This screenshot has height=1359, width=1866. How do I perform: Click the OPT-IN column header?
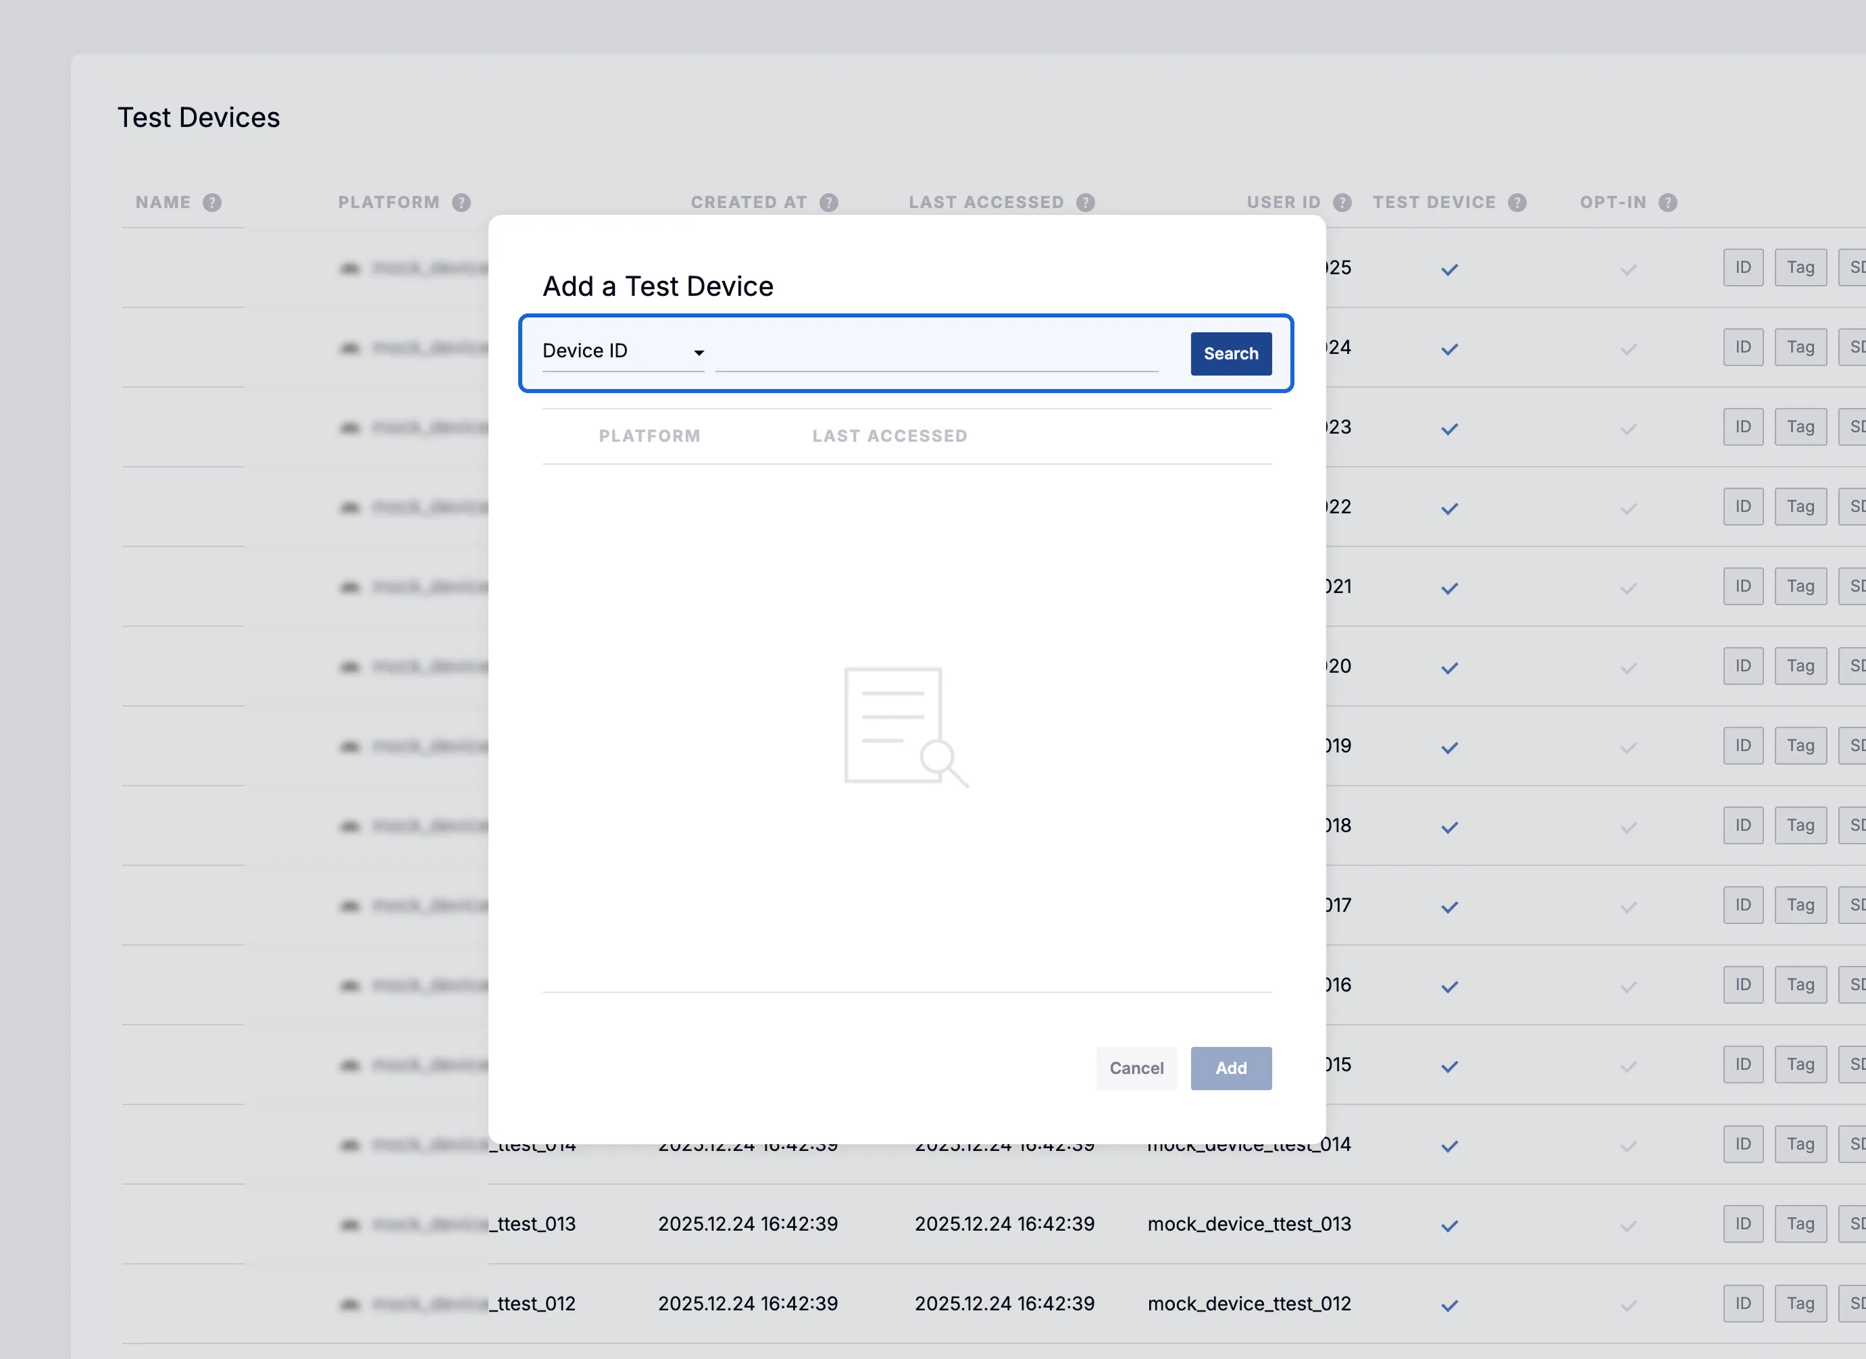(1613, 203)
